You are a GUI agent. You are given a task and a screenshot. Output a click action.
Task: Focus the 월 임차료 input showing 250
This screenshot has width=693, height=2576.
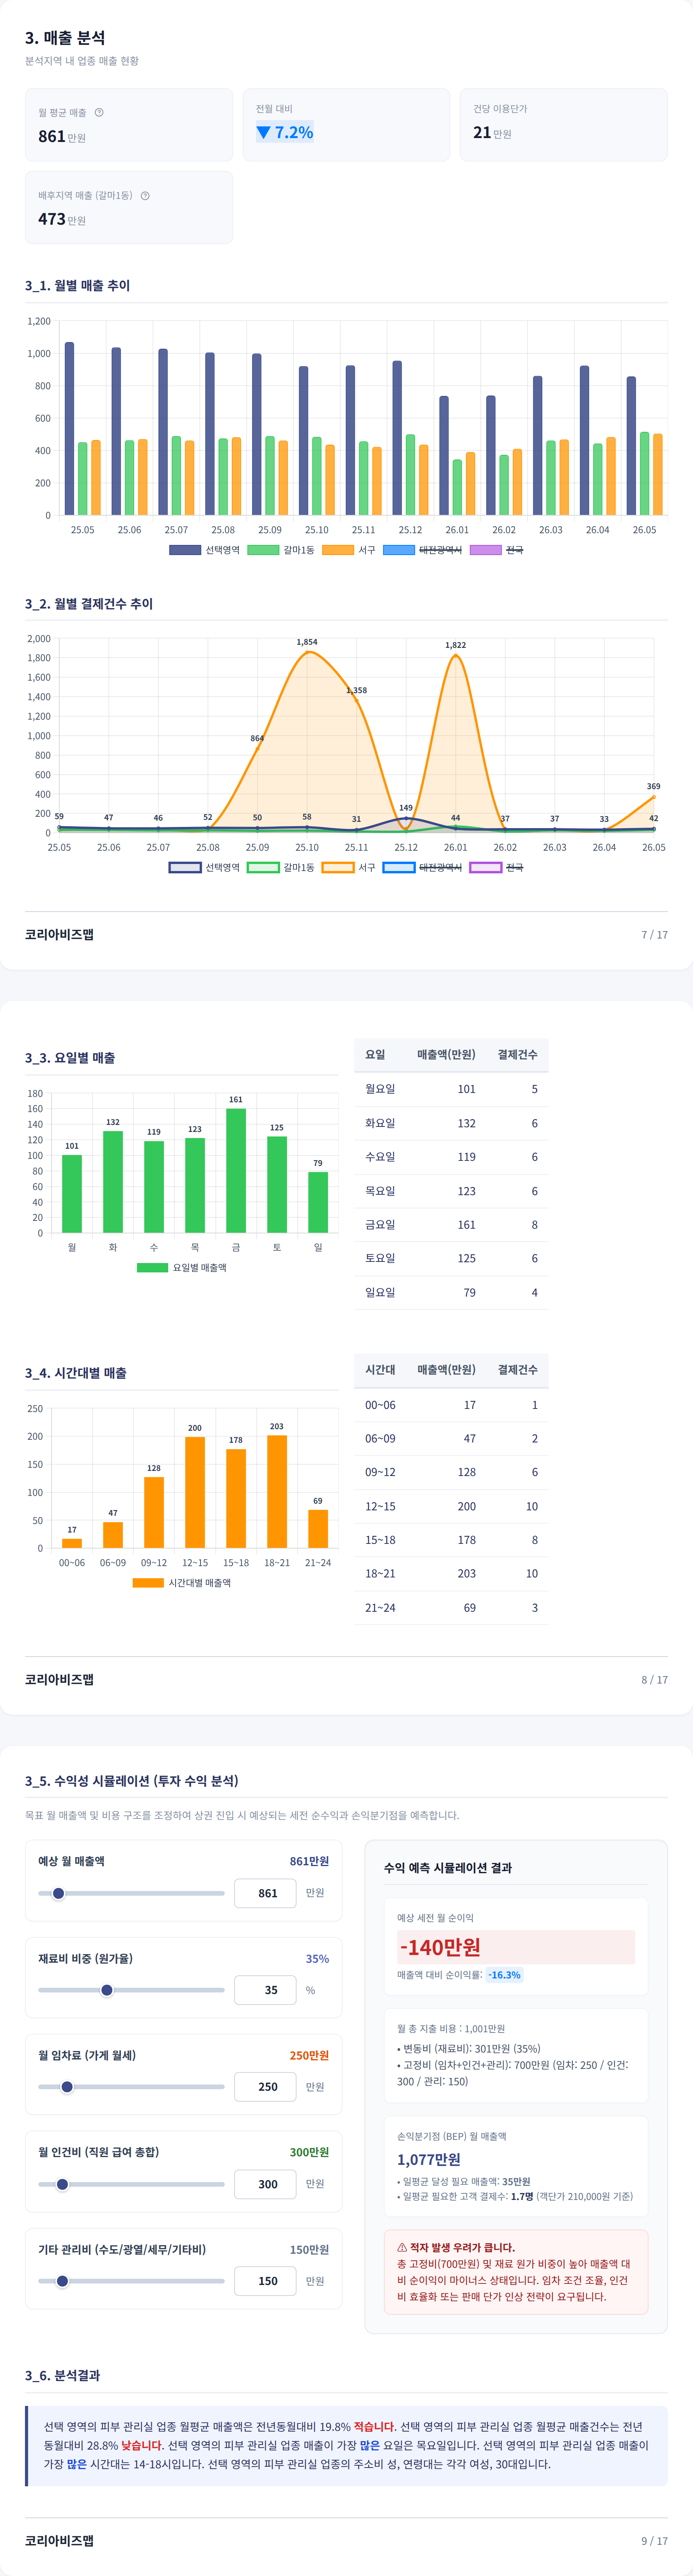tap(265, 2087)
